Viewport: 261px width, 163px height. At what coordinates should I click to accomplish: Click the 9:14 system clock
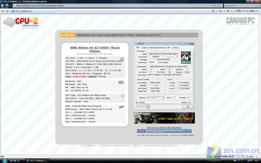[256, 161]
